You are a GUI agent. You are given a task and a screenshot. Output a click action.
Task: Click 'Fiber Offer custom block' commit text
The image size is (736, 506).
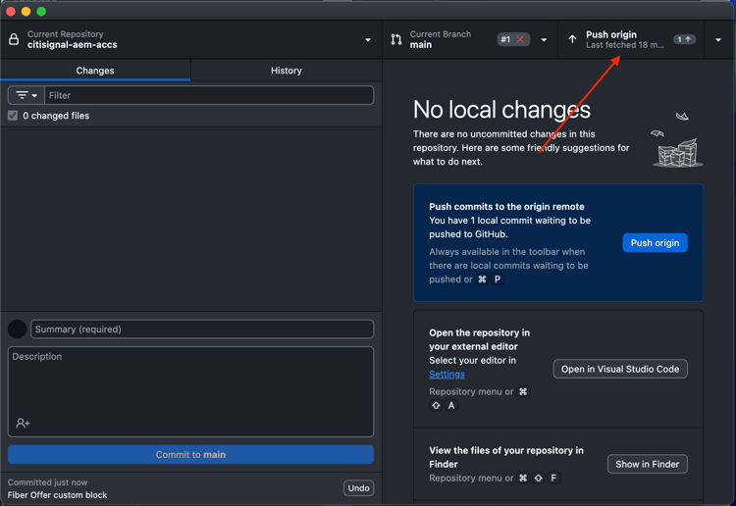(57, 495)
